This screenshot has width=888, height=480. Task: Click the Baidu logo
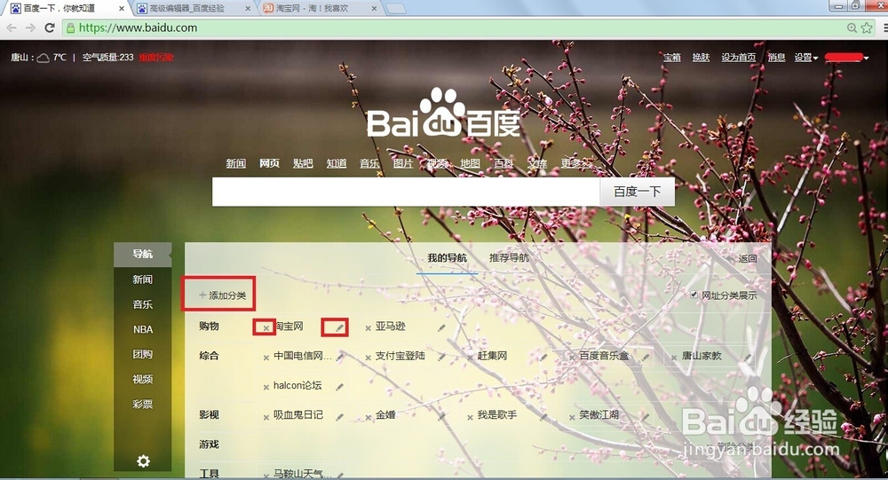point(443,114)
